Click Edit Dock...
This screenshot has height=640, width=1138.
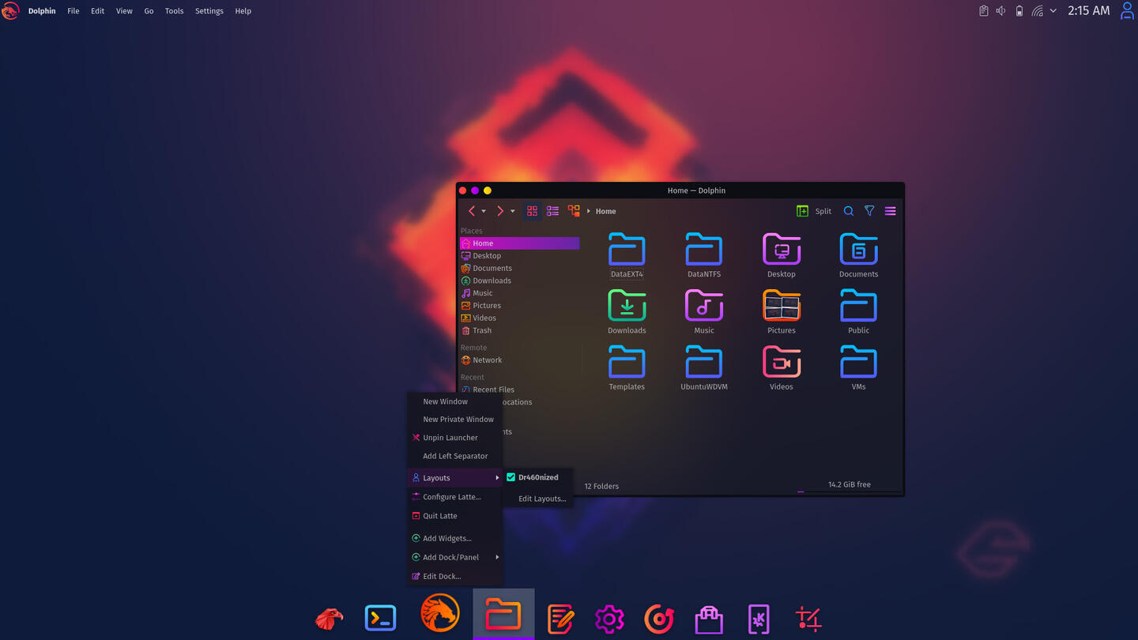[x=455, y=576]
